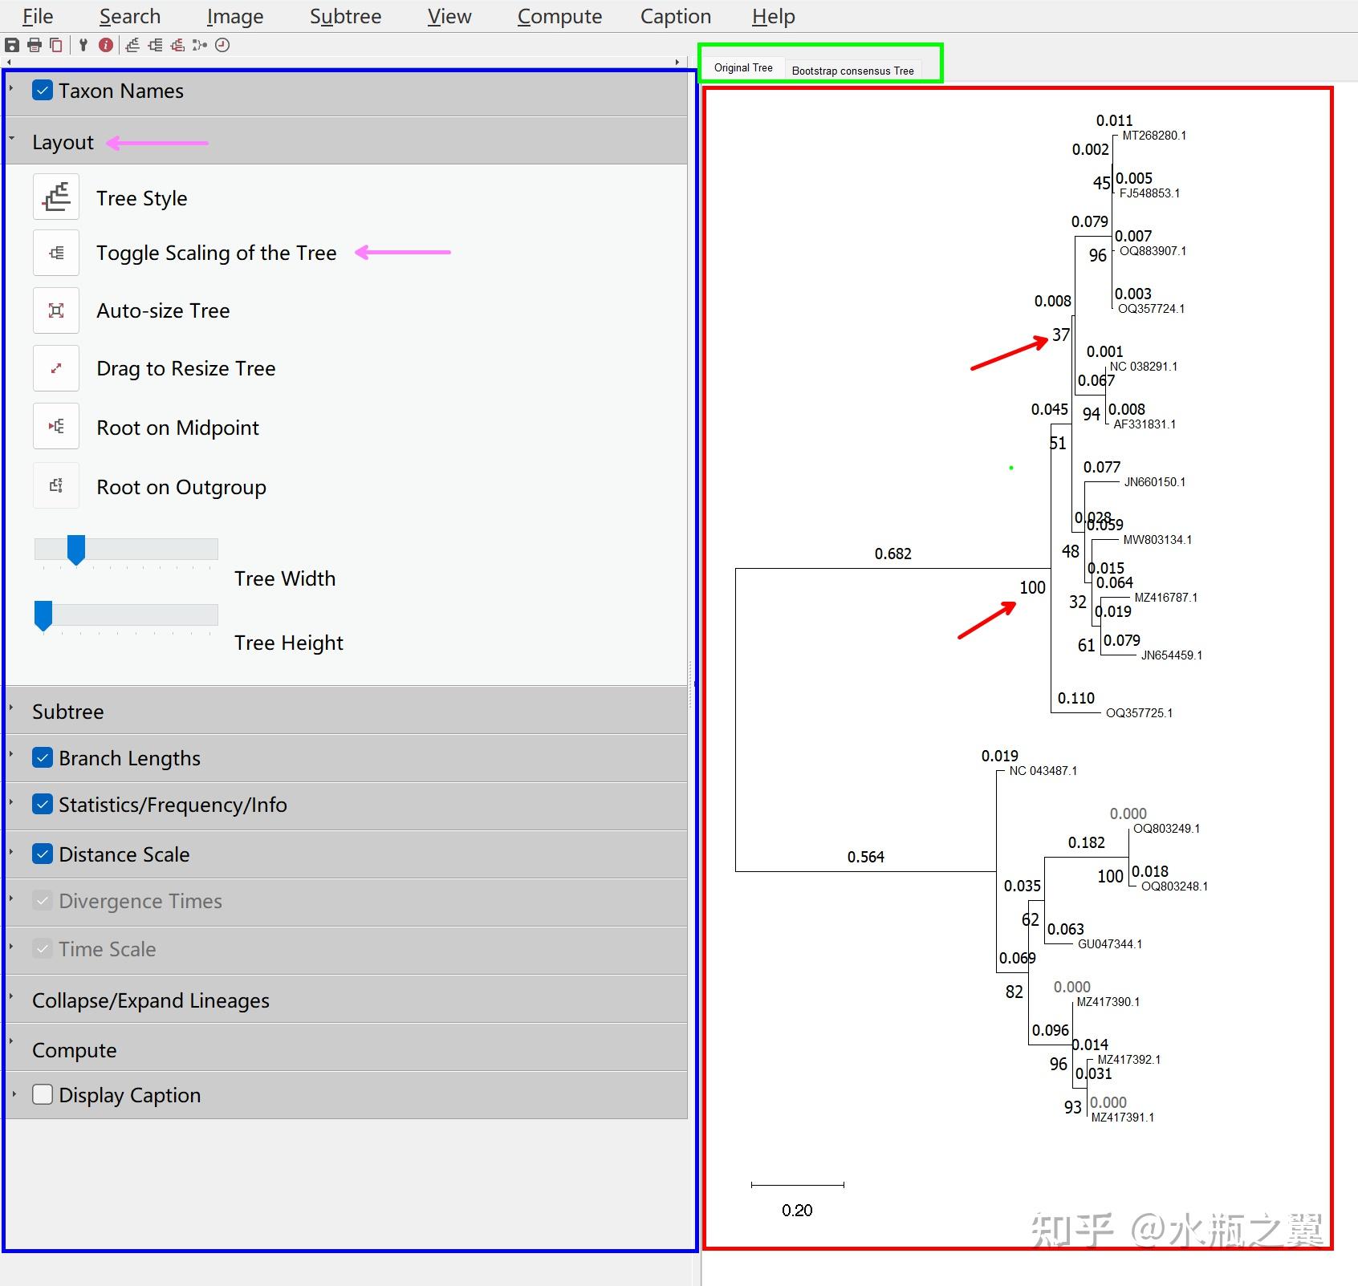Open the Subtree menu in menu bar
Screen dimensions: 1358x1286
point(346,16)
